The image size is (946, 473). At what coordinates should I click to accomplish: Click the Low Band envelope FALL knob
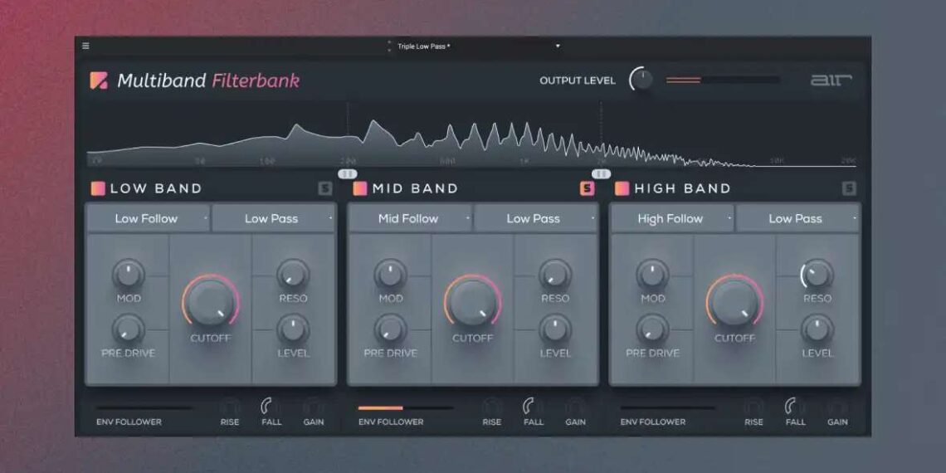271,407
